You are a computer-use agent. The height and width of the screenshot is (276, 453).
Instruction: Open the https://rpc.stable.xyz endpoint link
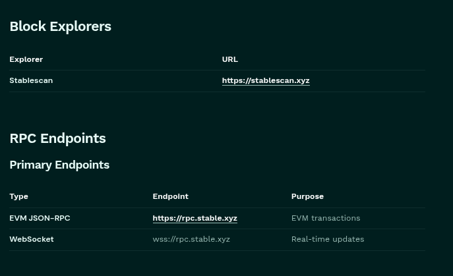[195, 218]
